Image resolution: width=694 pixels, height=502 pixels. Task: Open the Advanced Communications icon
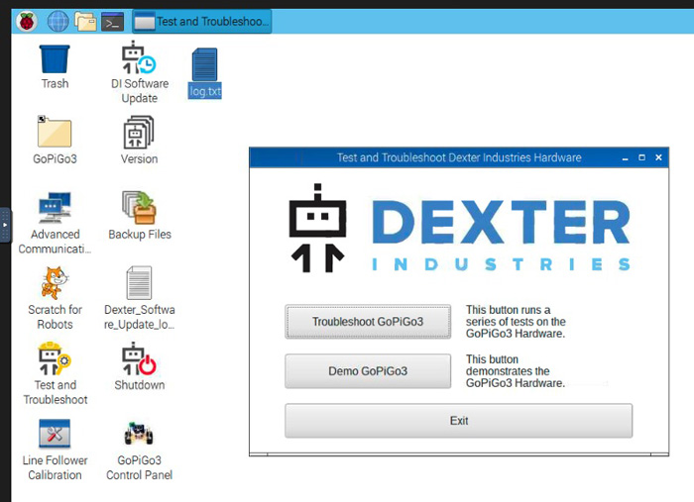point(55,209)
